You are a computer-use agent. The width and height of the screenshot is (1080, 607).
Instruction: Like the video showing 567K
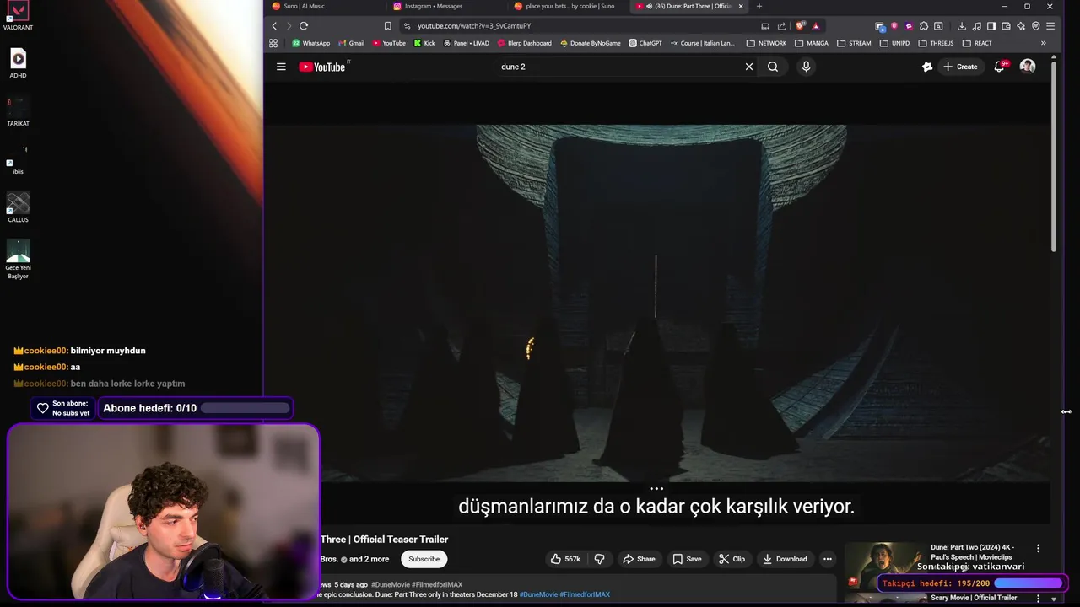565,559
